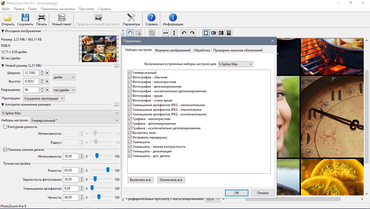
Task: Collapse the Исходное изображение section
Action: (3, 31)
